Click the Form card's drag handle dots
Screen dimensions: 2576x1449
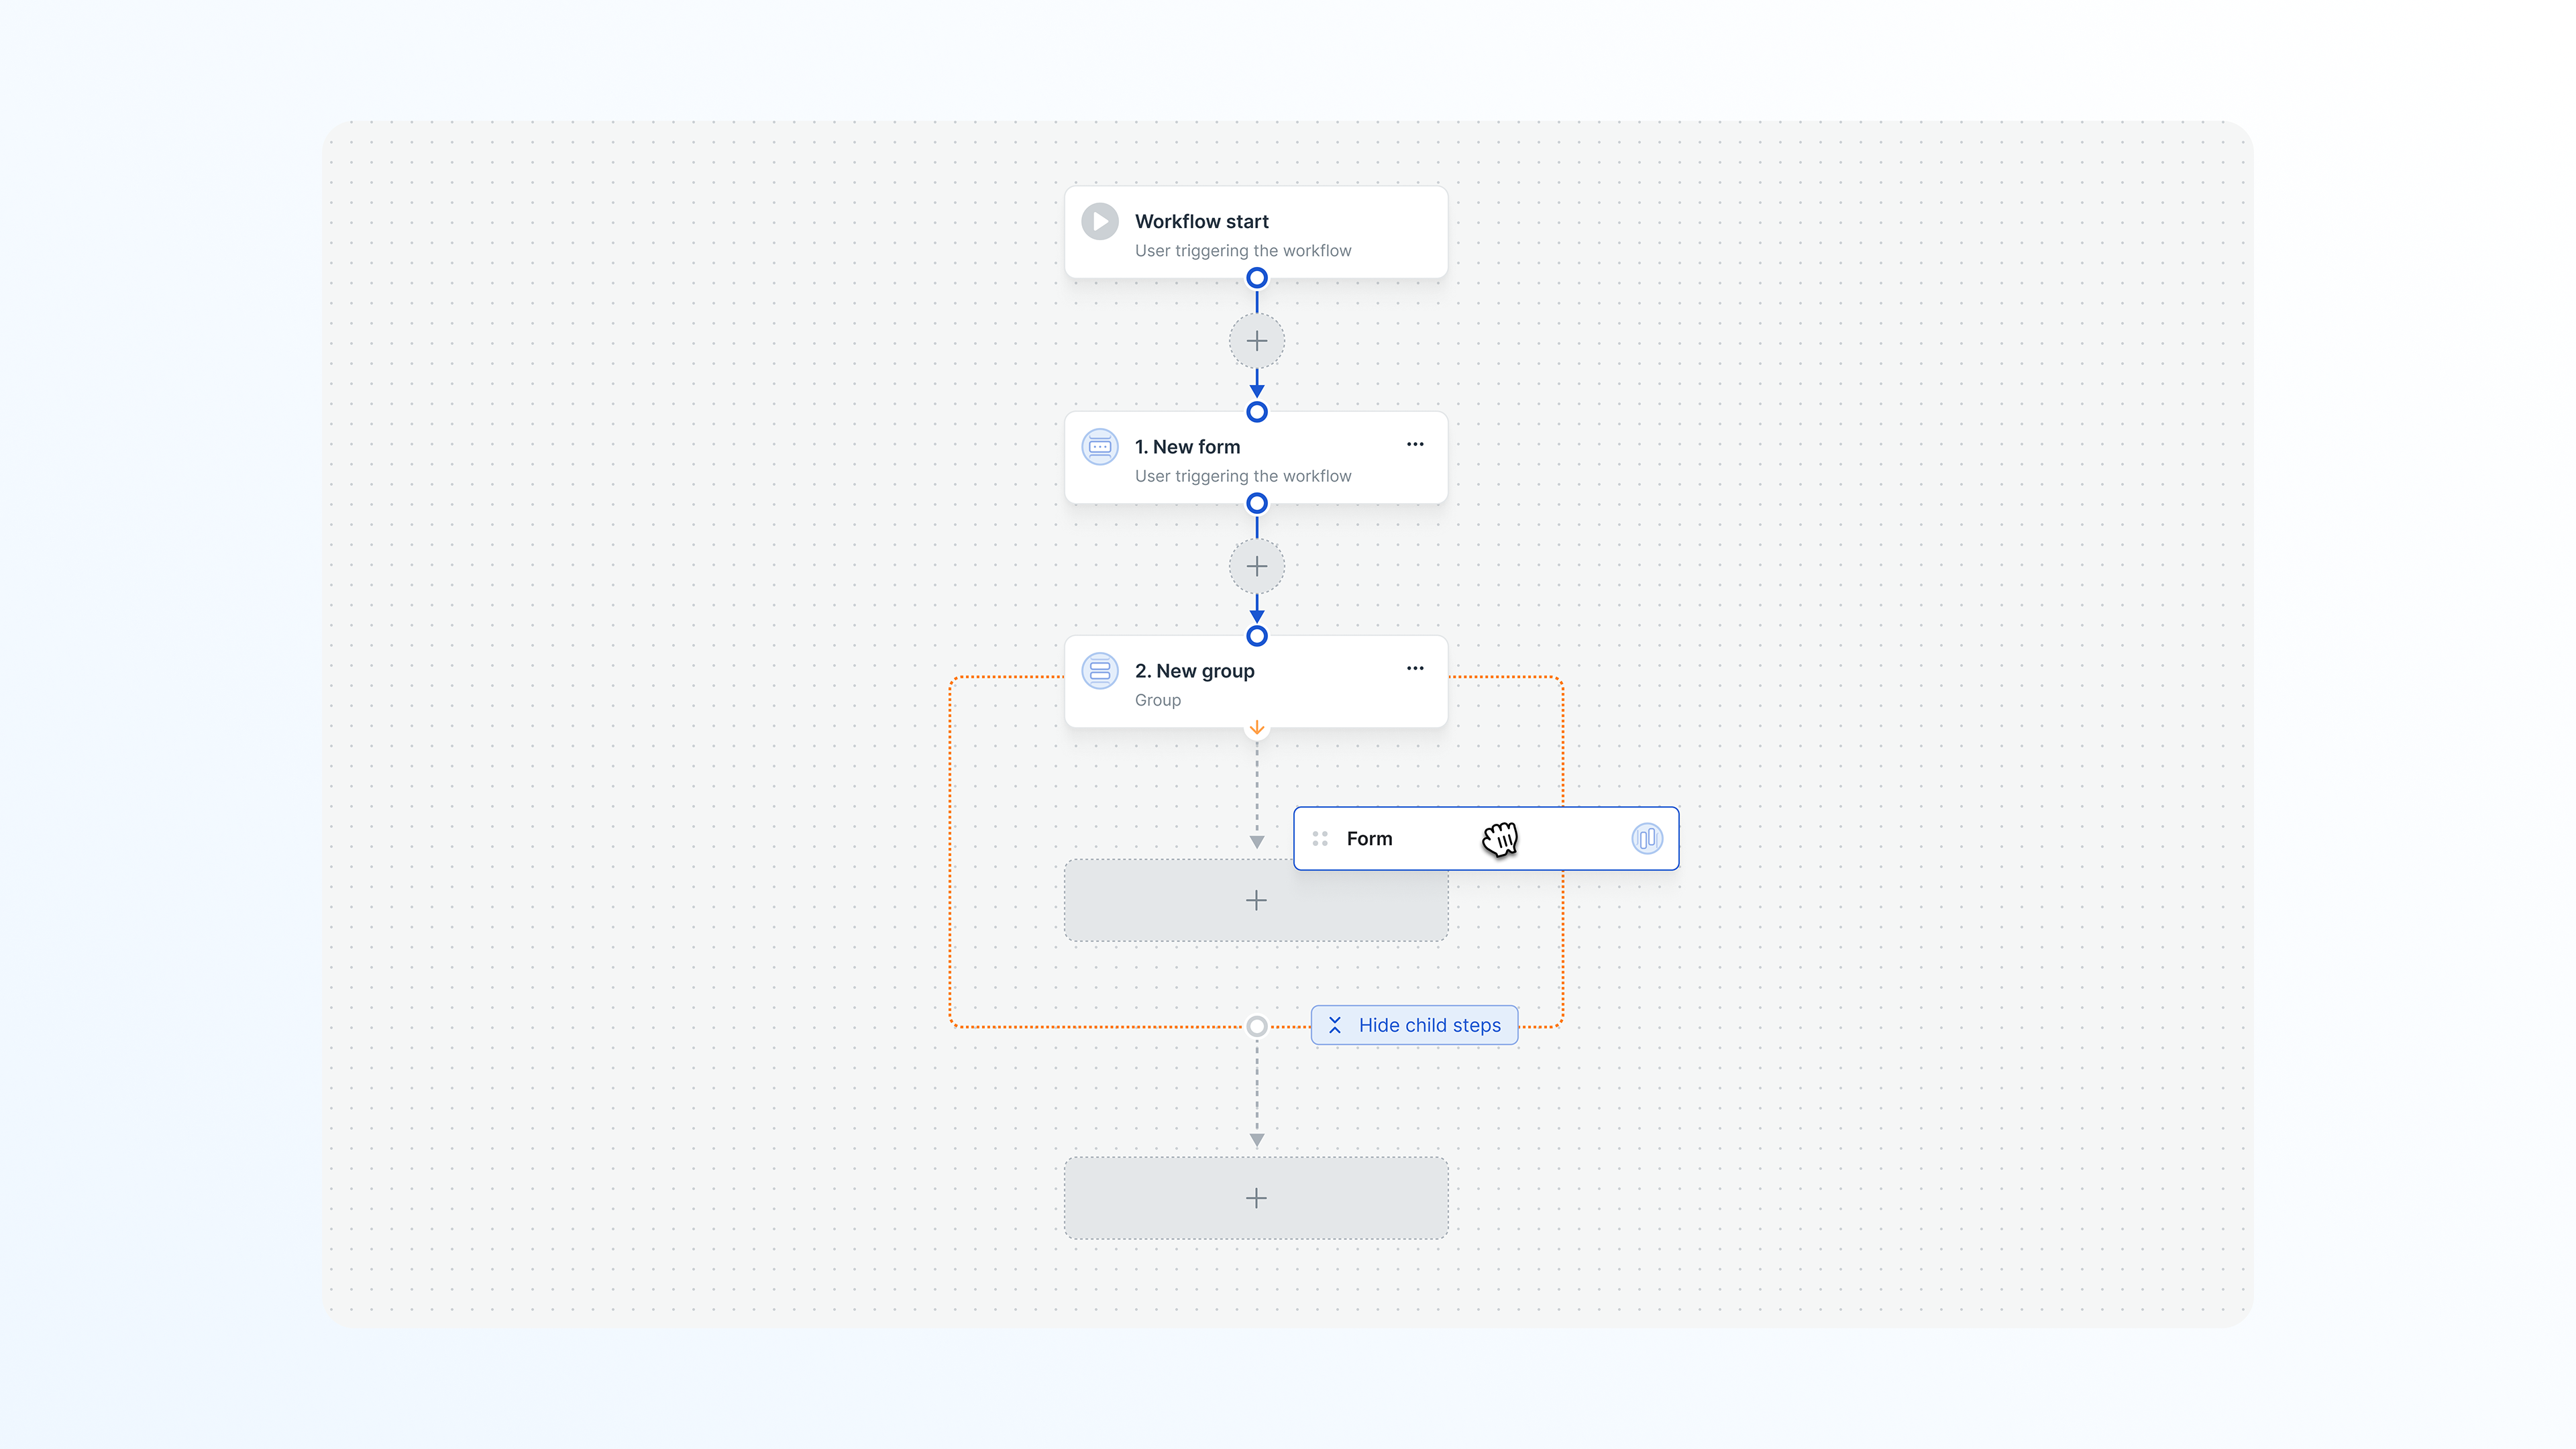(1319, 838)
